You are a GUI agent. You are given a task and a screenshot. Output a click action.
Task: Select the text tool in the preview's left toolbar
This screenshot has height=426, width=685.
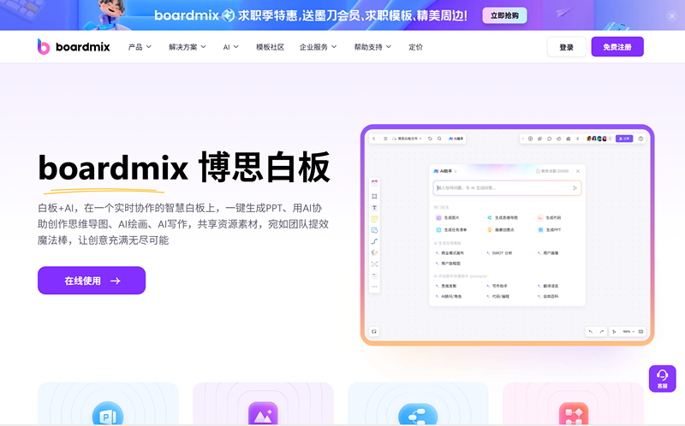tap(374, 208)
